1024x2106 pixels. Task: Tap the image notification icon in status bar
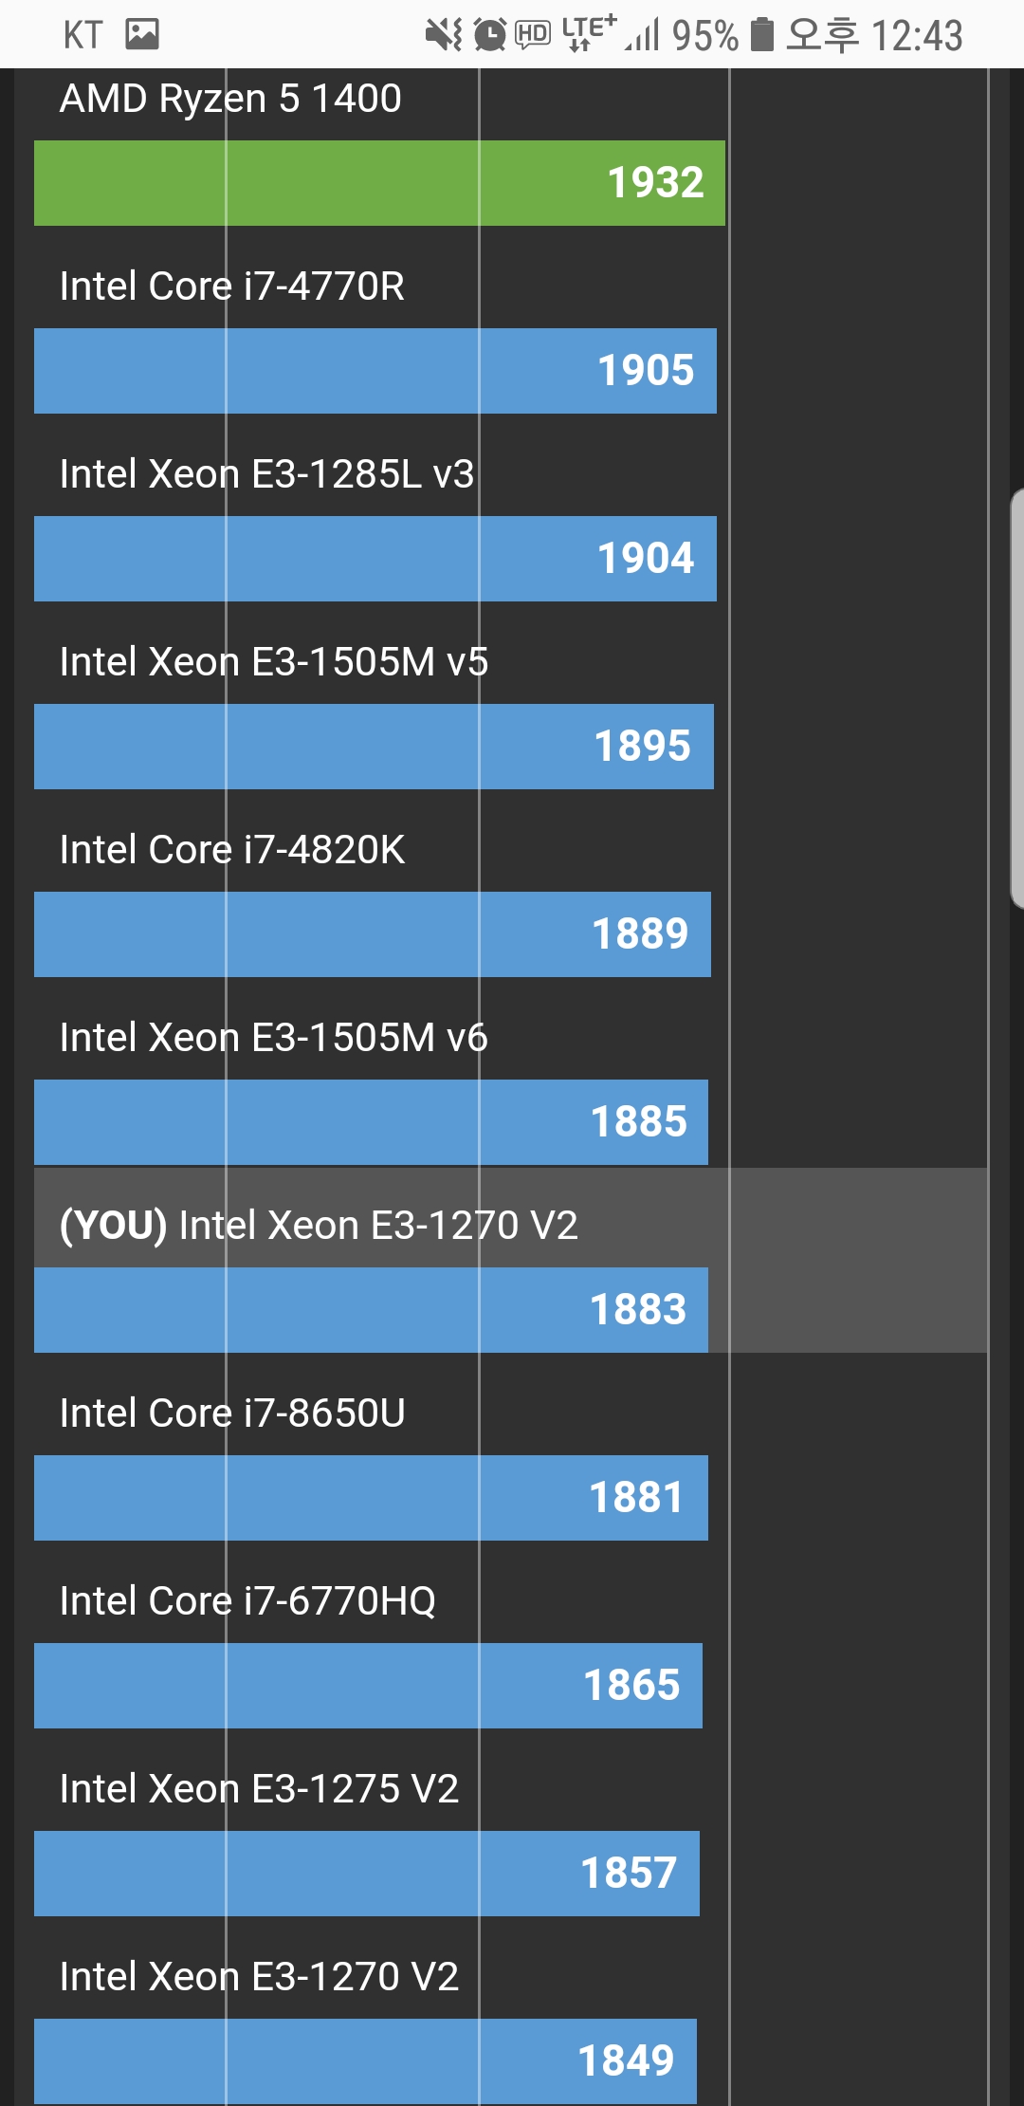tap(142, 35)
